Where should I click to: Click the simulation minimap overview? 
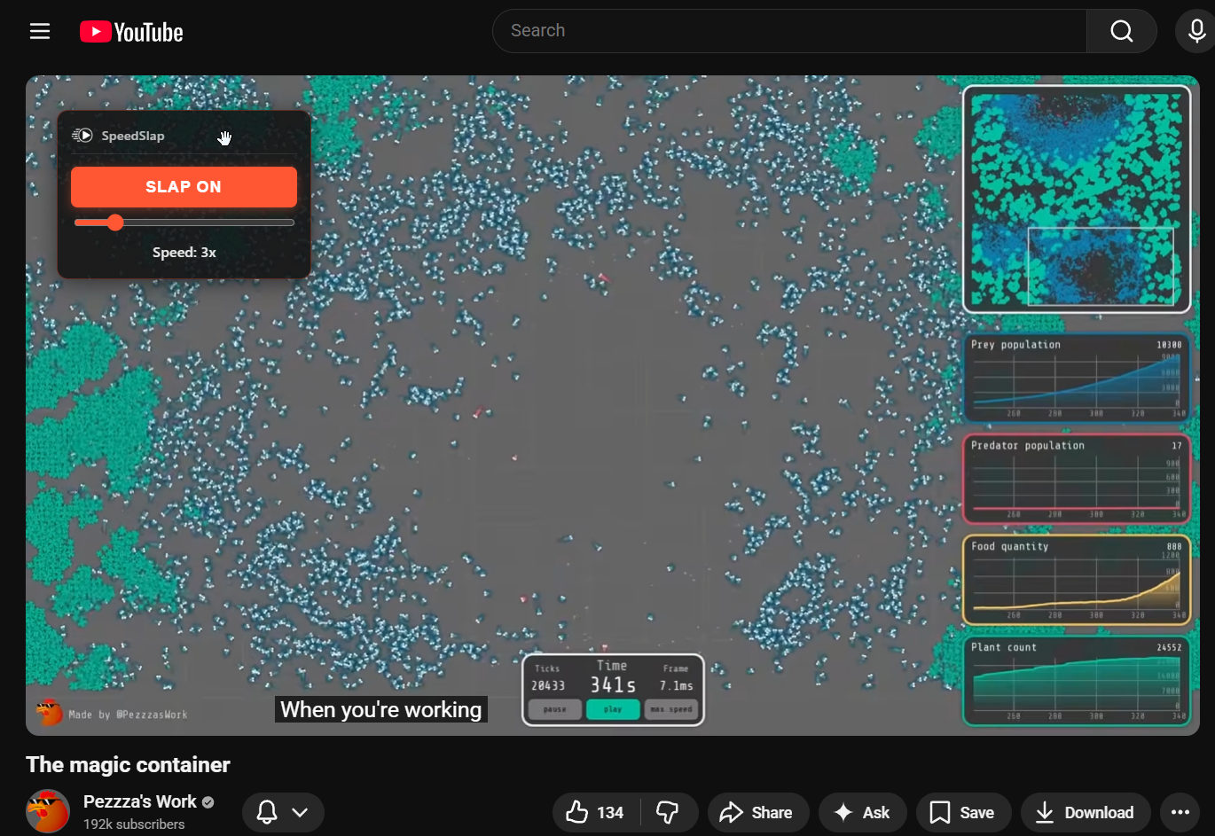1077,199
